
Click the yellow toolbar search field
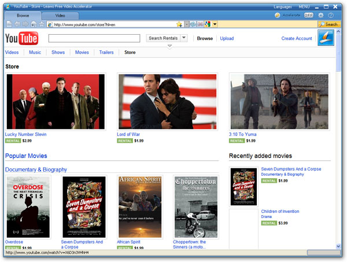click(268, 24)
